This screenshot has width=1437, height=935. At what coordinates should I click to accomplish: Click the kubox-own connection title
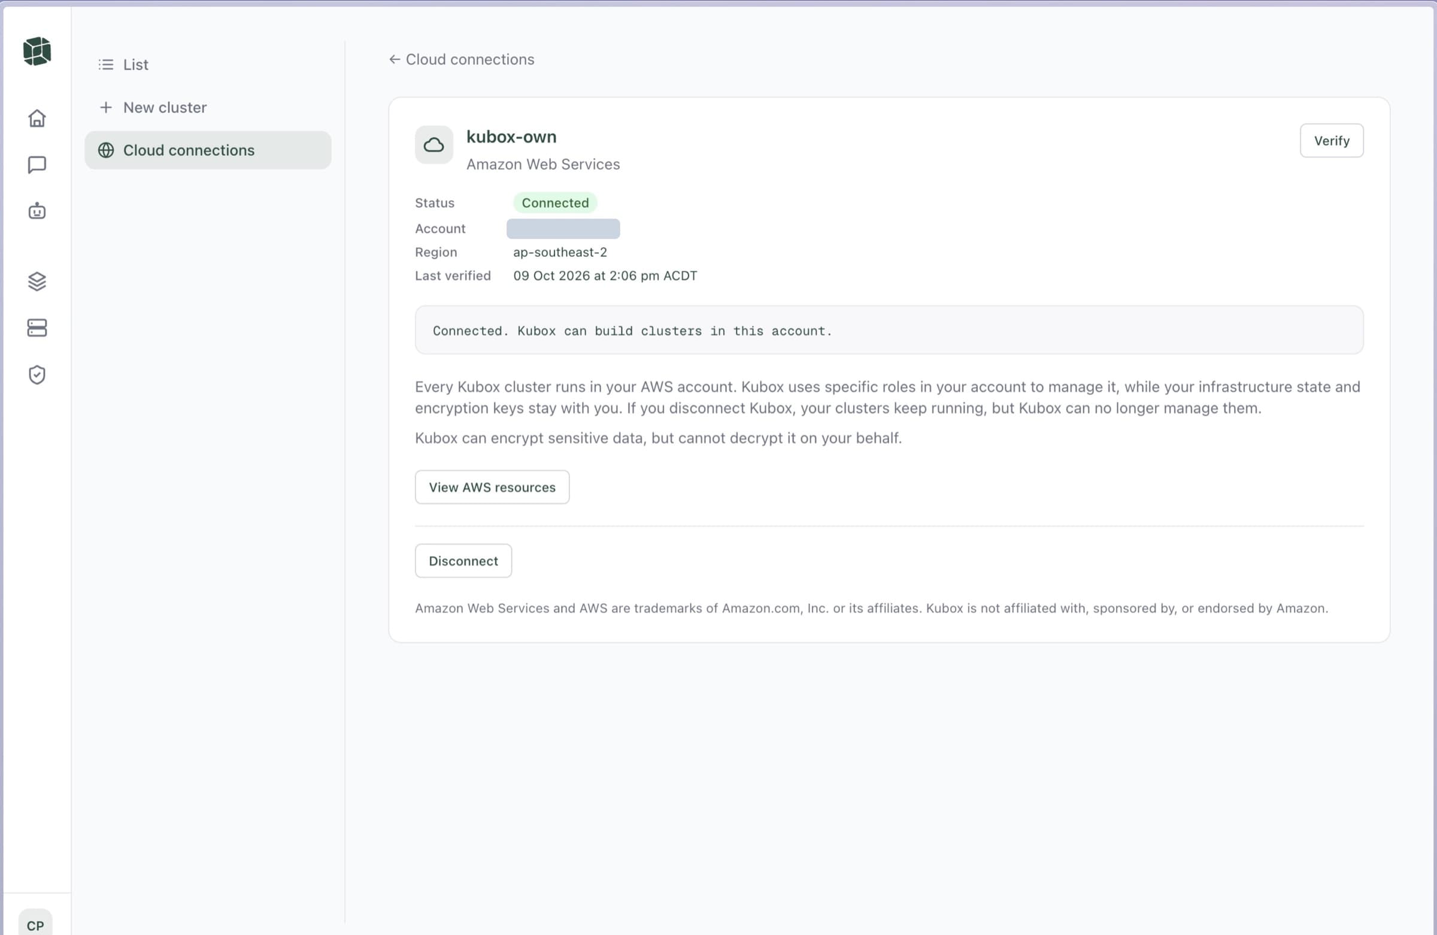511,137
